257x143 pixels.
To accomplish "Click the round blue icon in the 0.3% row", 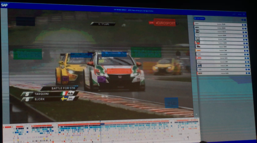I will coord(246,73).
